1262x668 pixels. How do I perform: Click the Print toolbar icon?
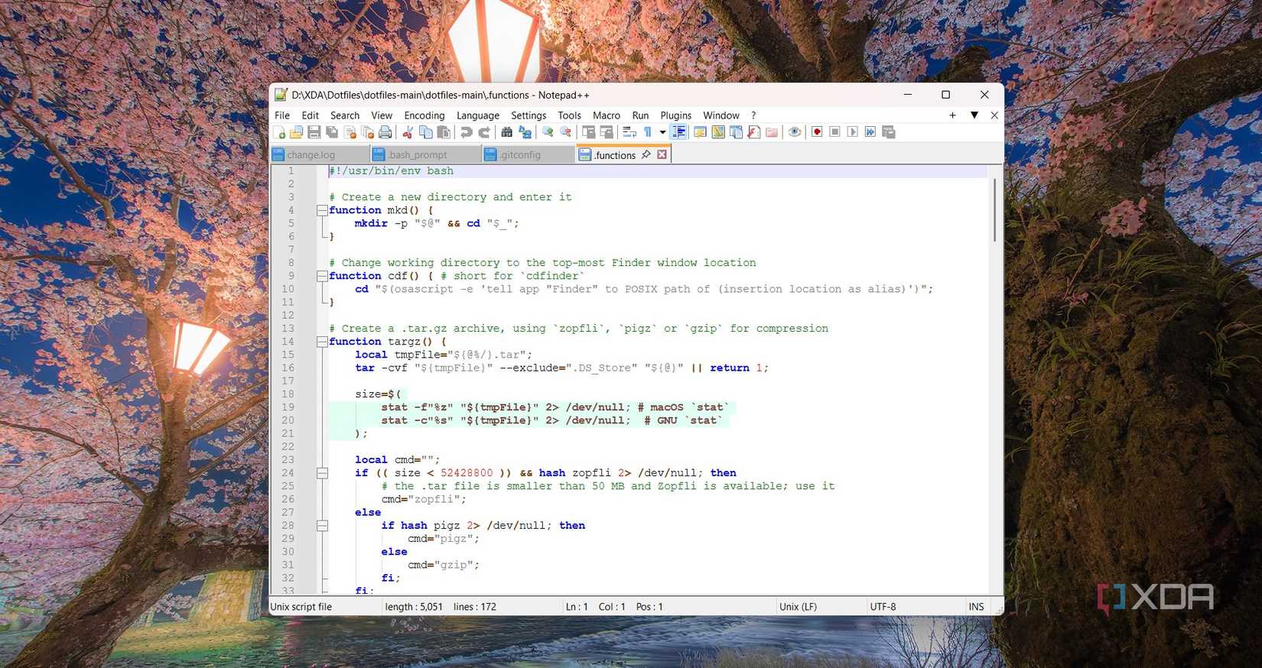pos(385,132)
